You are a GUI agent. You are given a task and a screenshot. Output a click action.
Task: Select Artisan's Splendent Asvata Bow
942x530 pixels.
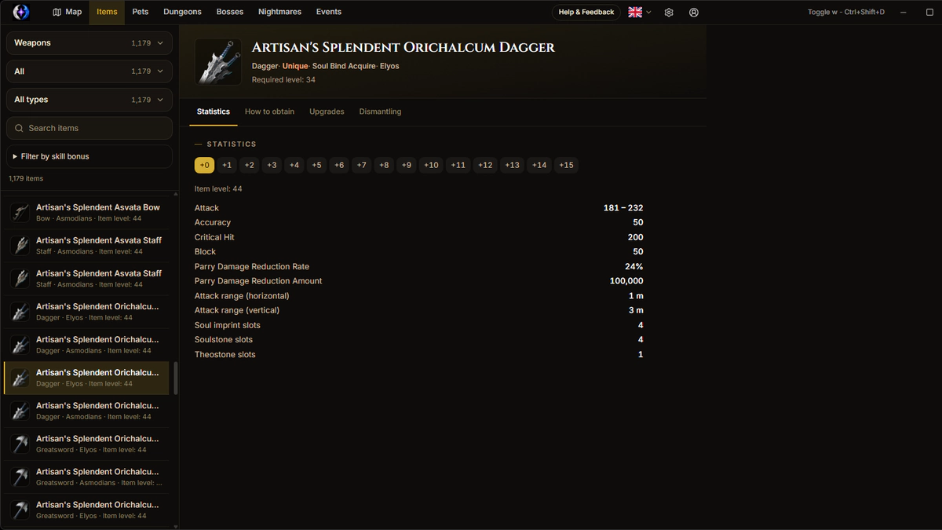(x=85, y=212)
